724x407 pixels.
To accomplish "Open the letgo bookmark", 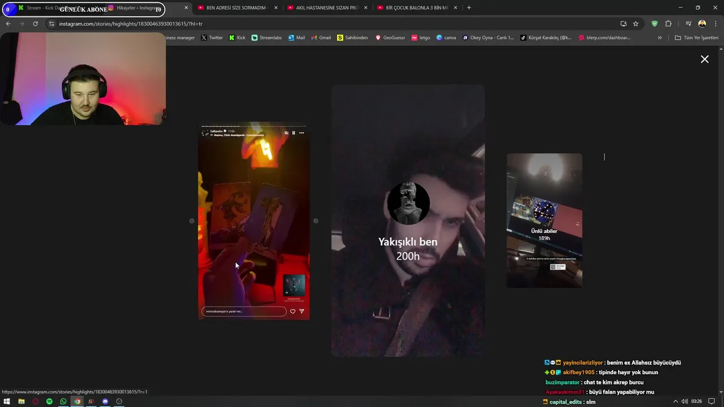I will click(x=421, y=38).
